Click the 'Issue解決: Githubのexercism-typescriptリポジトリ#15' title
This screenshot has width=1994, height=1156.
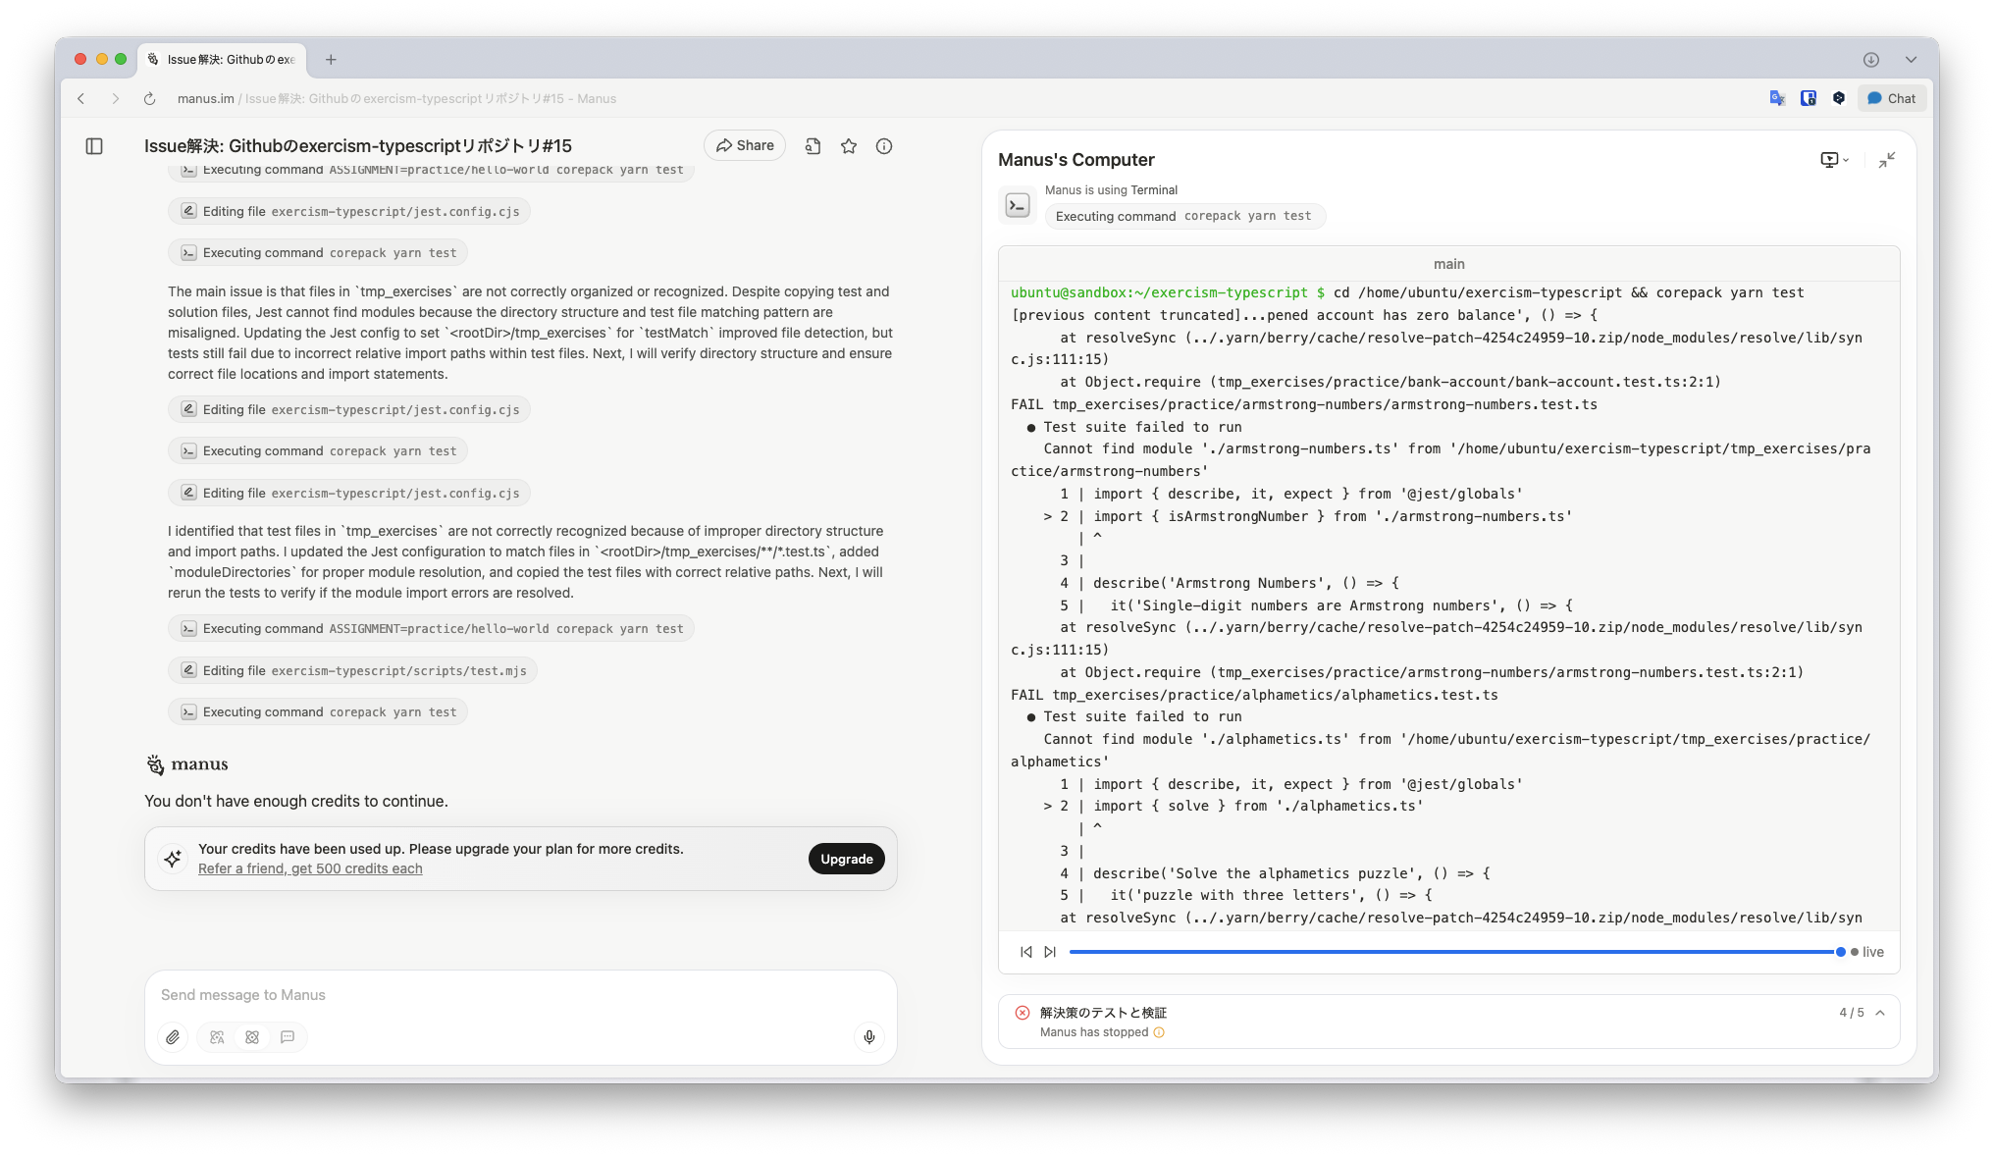(357, 146)
